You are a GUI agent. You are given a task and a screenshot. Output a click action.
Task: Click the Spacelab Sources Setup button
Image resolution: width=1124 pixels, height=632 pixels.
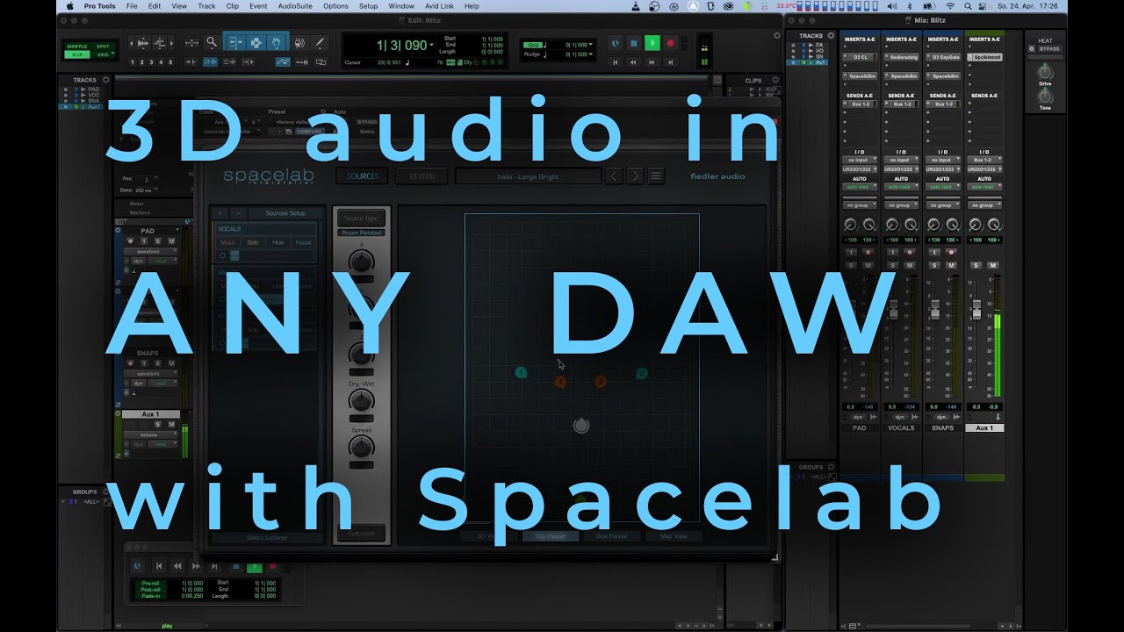pos(285,213)
